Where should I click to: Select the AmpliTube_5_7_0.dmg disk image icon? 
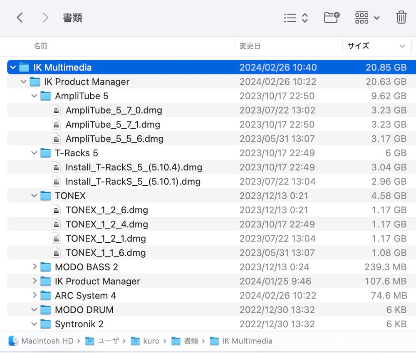point(56,110)
